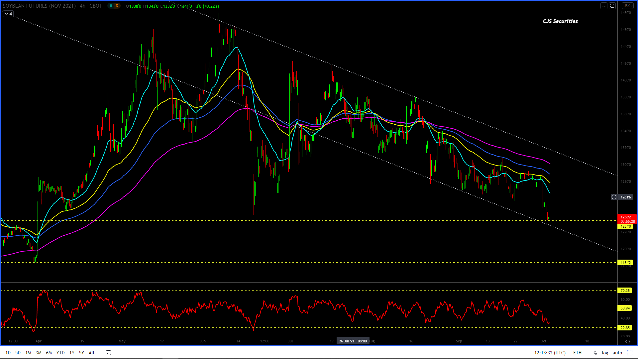Open the go to date calendar icon
This screenshot has height=359, width=638.
click(108, 353)
